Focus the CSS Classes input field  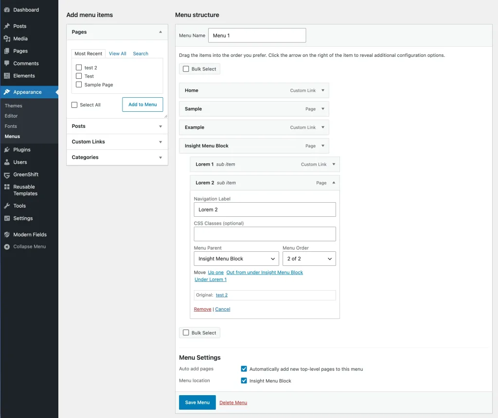[265, 234]
